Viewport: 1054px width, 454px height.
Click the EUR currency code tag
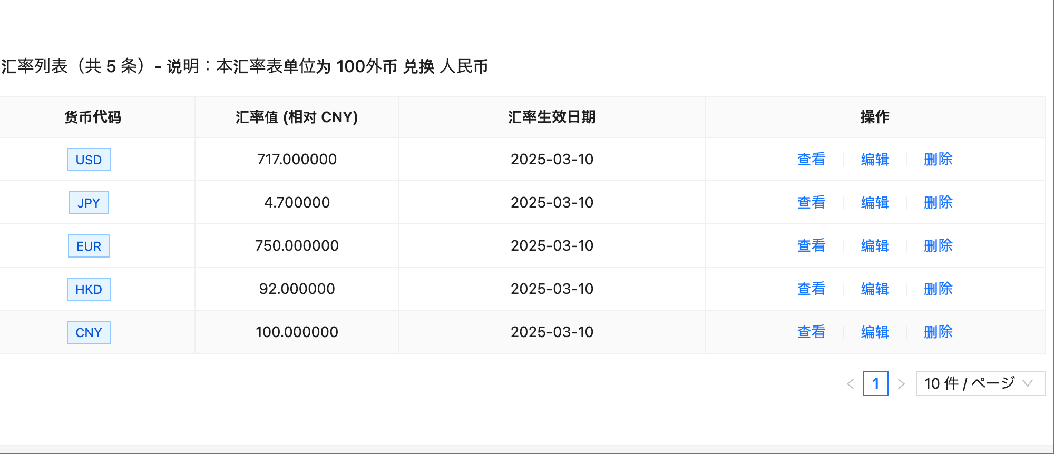coord(89,246)
